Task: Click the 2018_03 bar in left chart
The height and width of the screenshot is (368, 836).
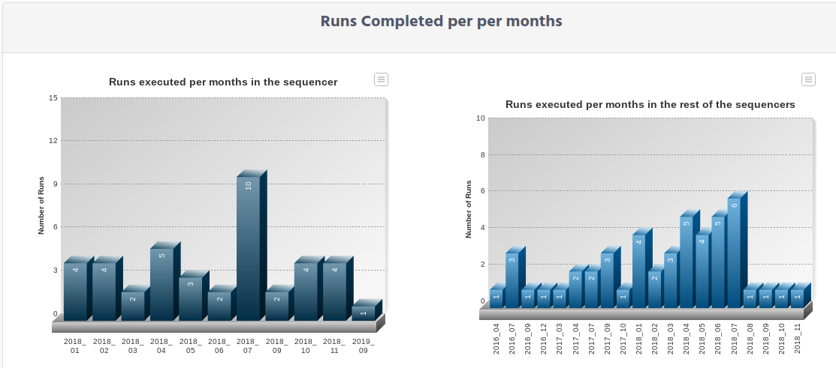Action: tap(133, 306)
